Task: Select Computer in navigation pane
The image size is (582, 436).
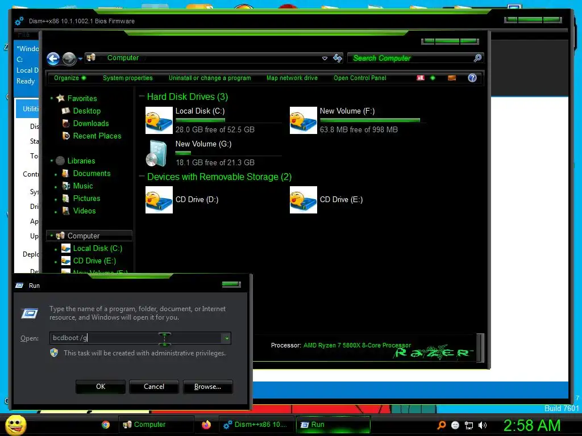Action: point(84,236)
